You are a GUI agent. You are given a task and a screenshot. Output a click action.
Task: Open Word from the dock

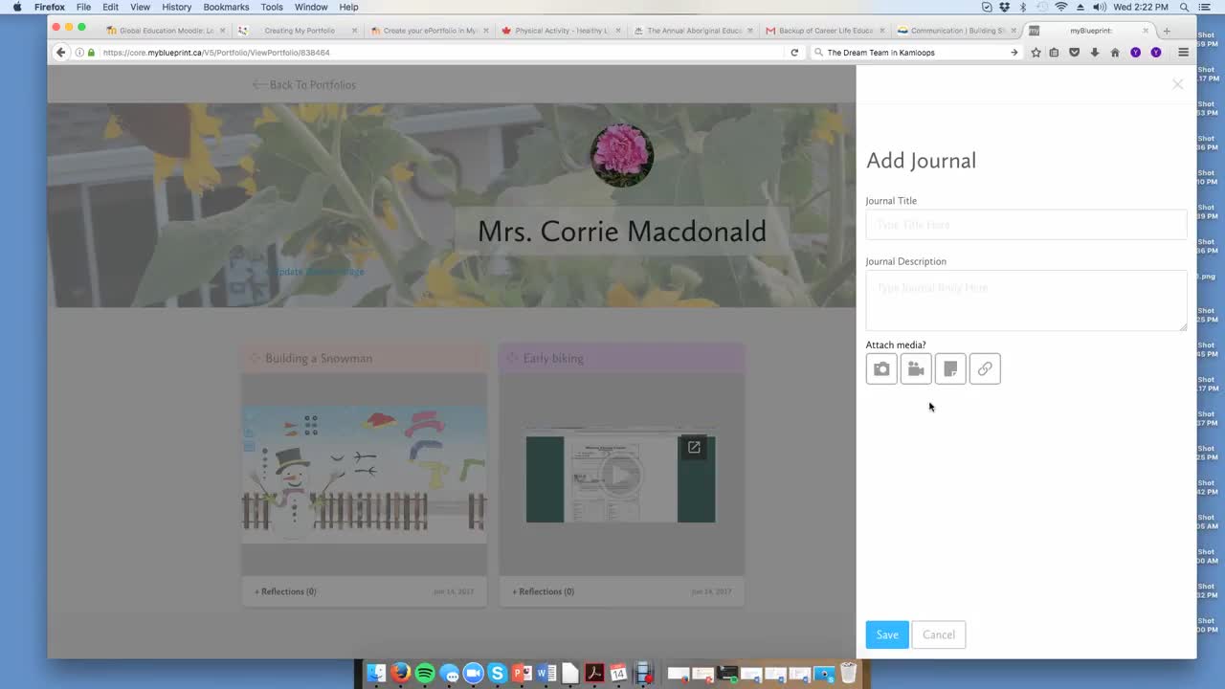tap(546, 674)
